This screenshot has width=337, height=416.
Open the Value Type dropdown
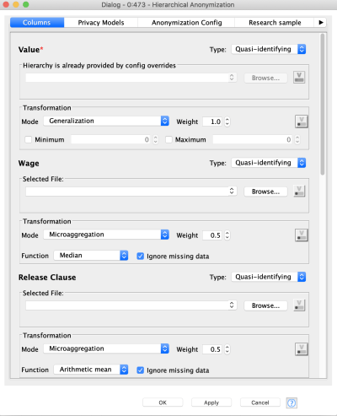point(269,49)
